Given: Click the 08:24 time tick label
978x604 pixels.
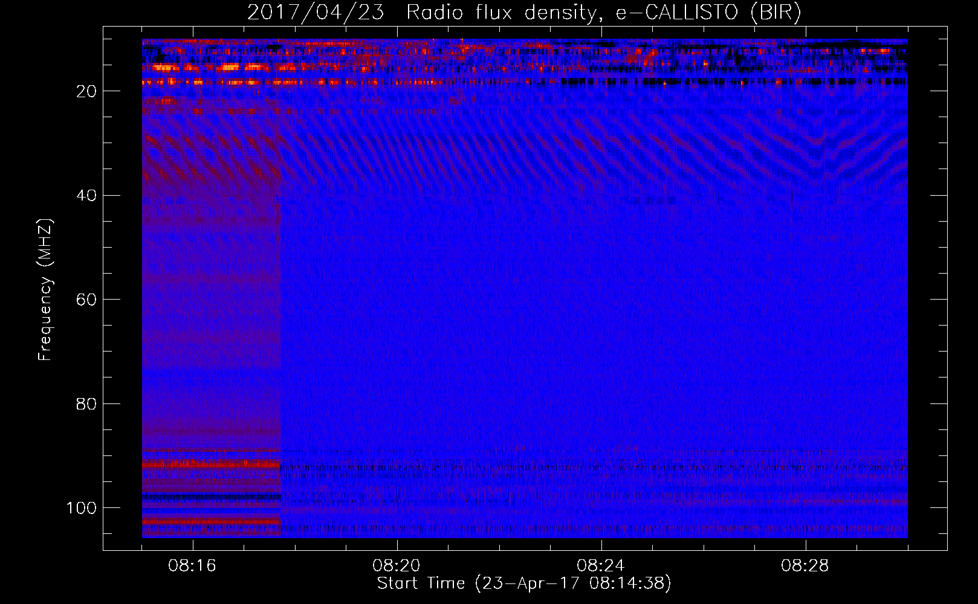Looking at the screenshot, I should click(601, 566).
